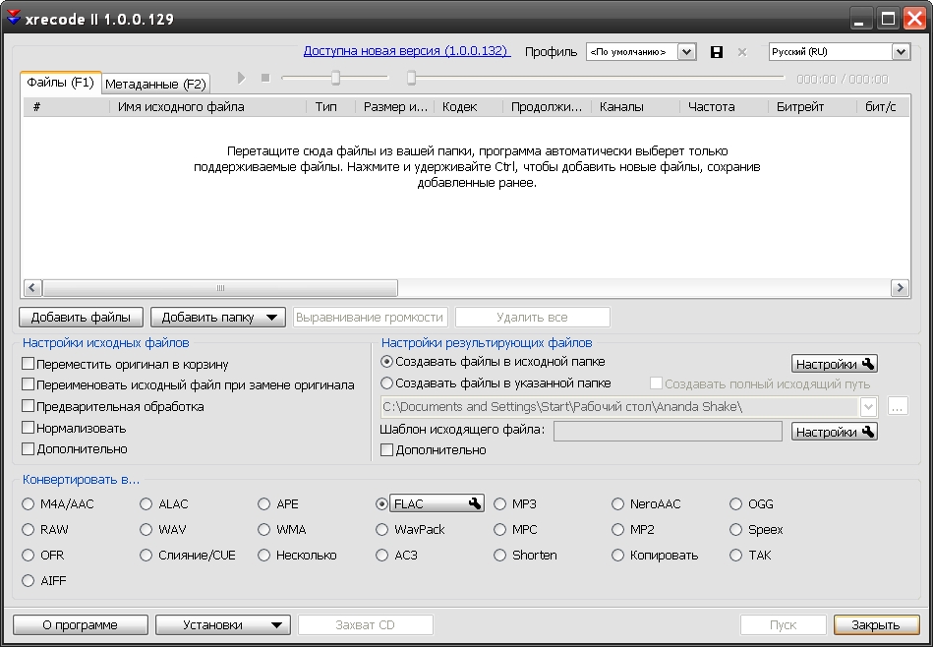
Task: Click the play button in the player bar
Action: point(241,78)
